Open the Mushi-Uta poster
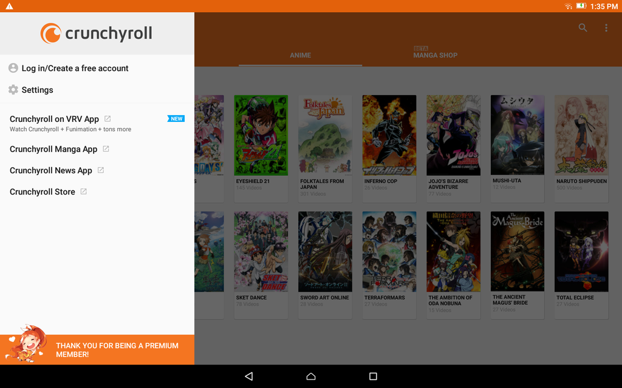This screenshot has height=388, width=622. 518,135
